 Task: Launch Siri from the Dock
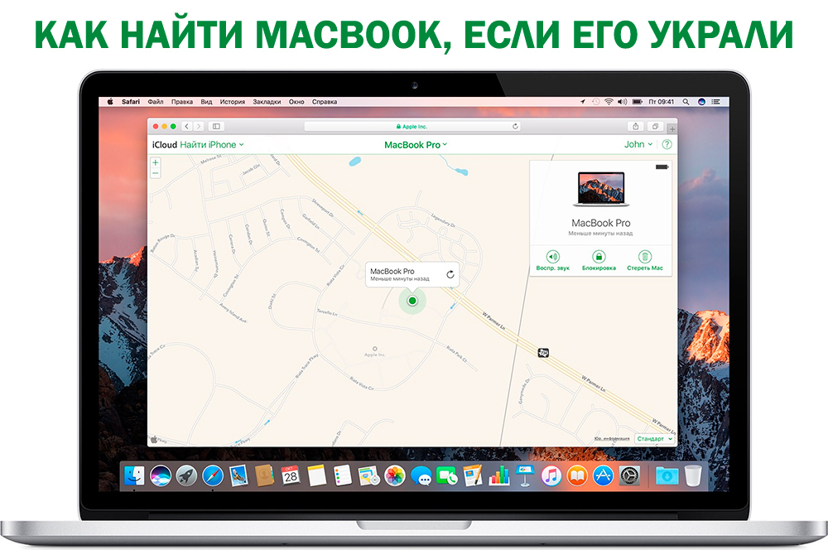click(160, 475)
